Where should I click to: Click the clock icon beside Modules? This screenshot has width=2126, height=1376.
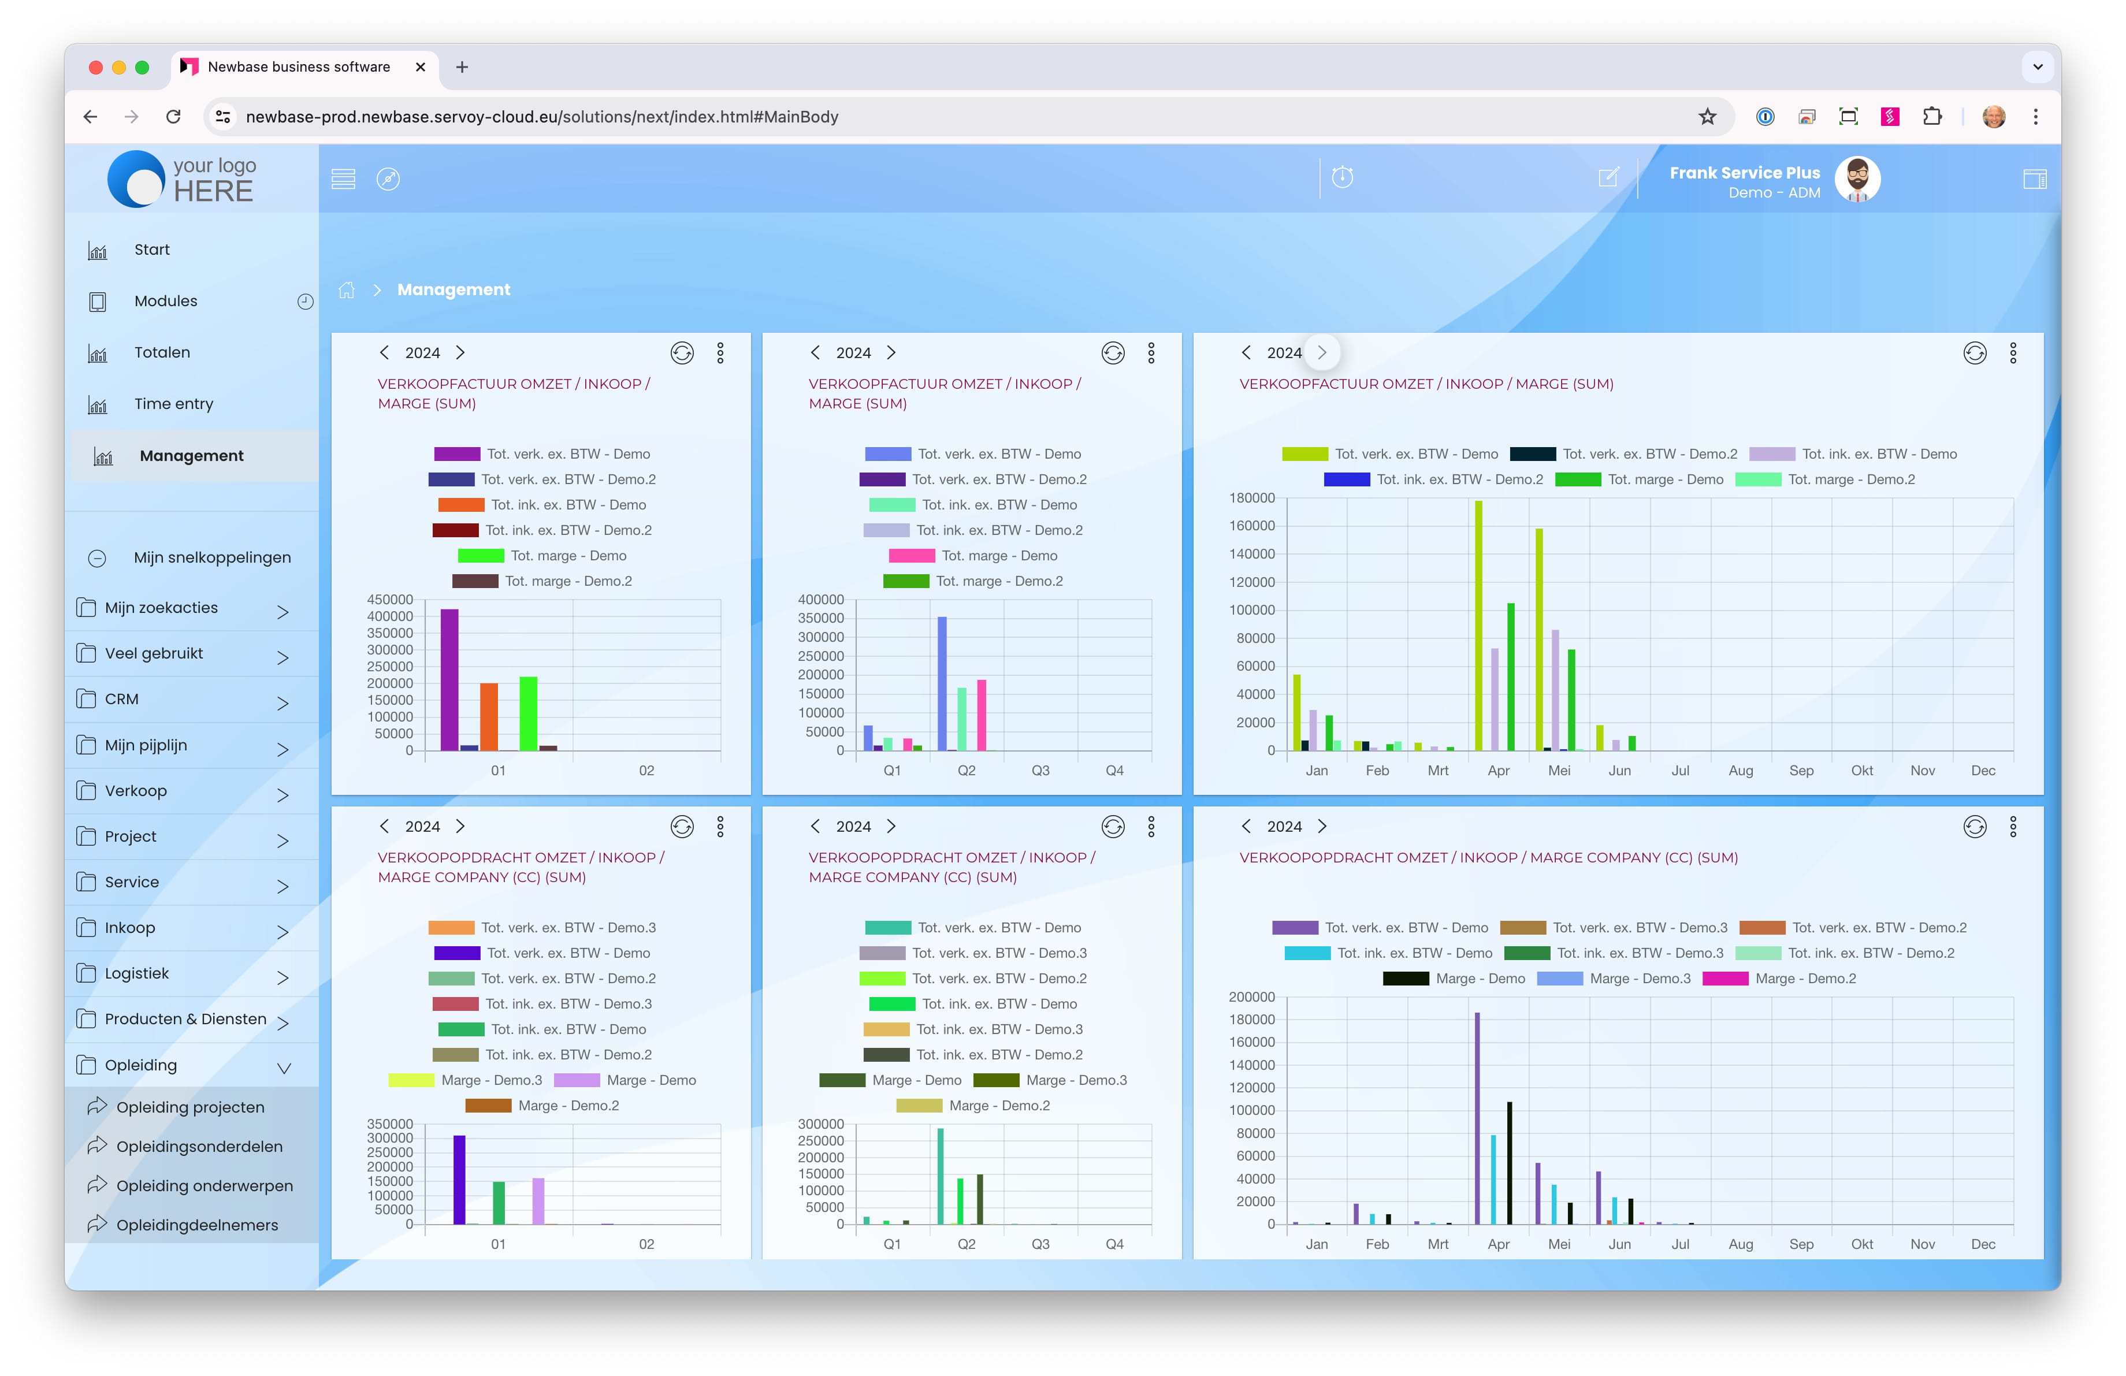pos(304,301)
